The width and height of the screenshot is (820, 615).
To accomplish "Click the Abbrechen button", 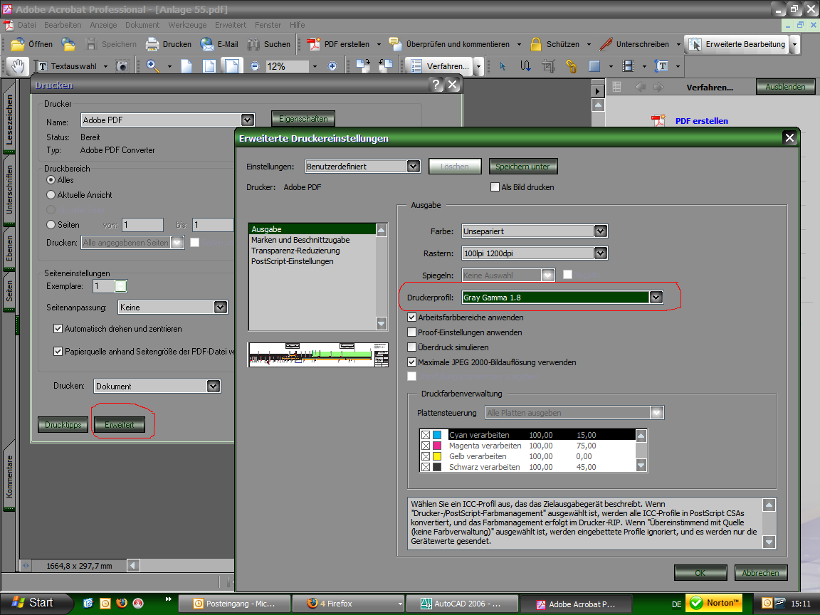I will 761,573.
